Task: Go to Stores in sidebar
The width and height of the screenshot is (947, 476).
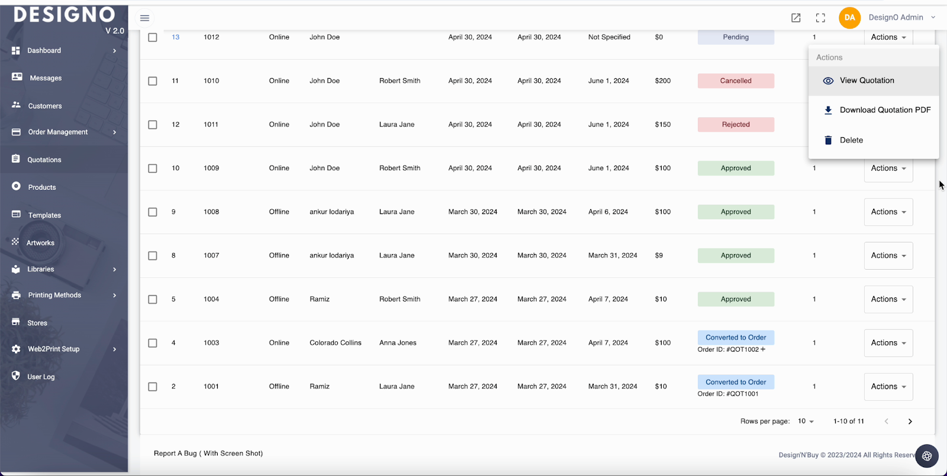Action: pos(37,323)
